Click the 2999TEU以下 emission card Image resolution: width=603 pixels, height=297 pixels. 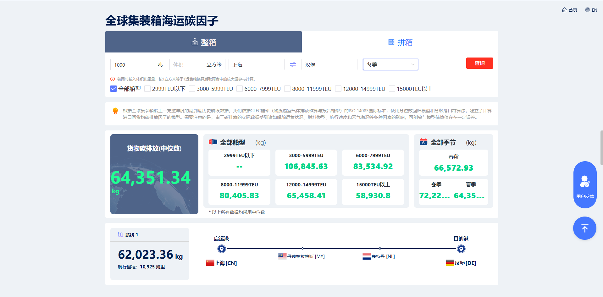(239, 162)
